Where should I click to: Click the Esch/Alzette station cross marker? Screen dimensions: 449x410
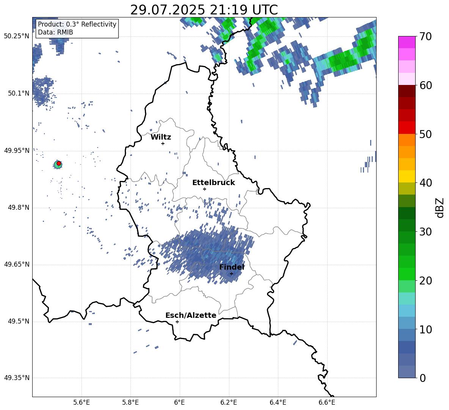tap(177, 322)
